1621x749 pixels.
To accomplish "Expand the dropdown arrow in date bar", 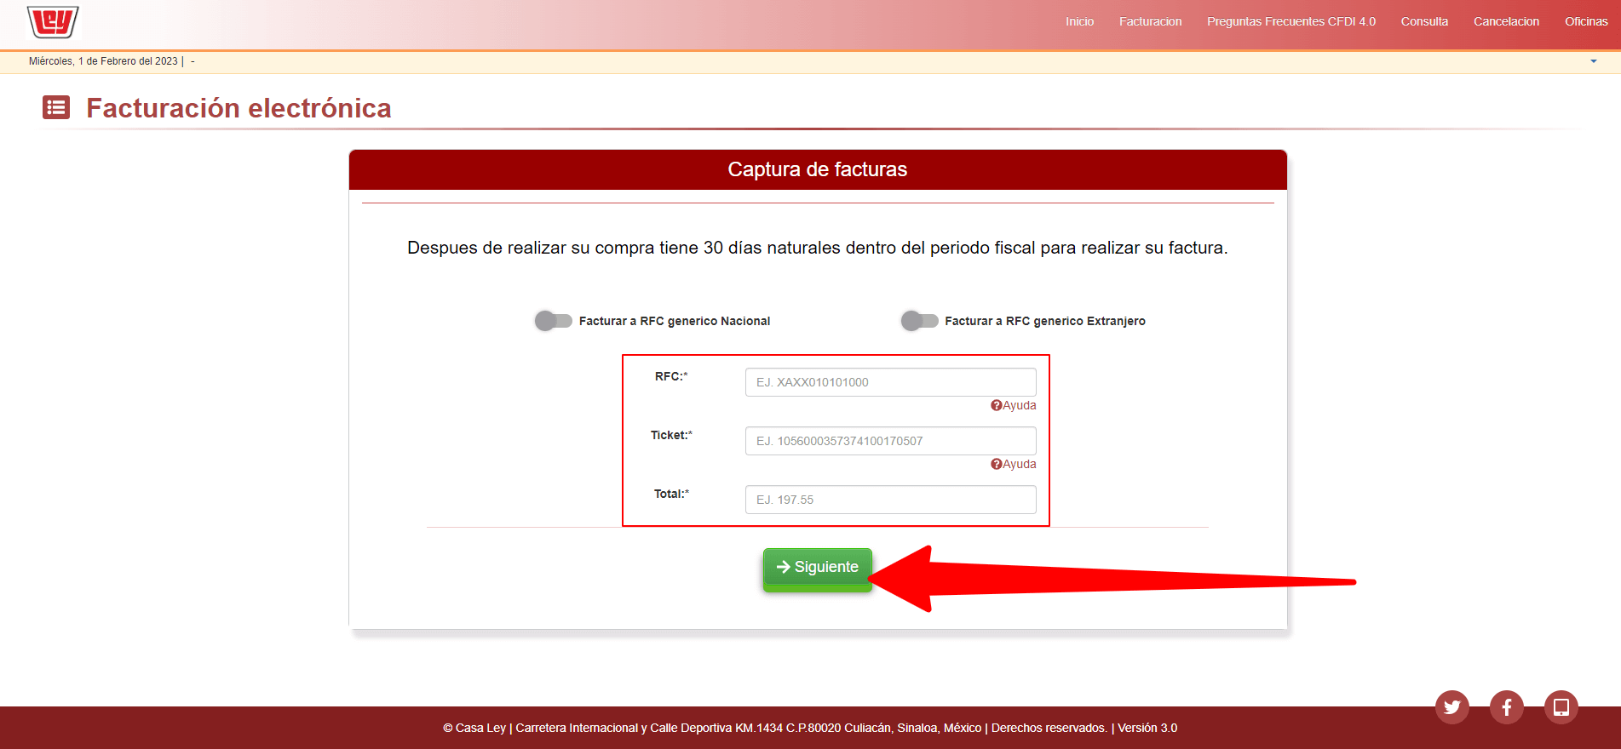I will point(1593,61).
